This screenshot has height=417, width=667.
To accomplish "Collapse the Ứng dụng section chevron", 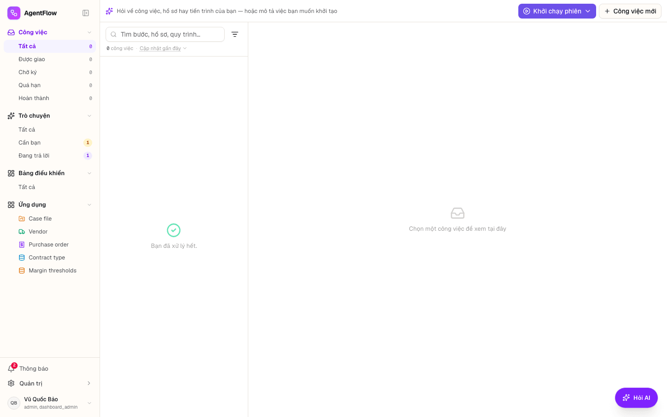I will pos(89,205).
